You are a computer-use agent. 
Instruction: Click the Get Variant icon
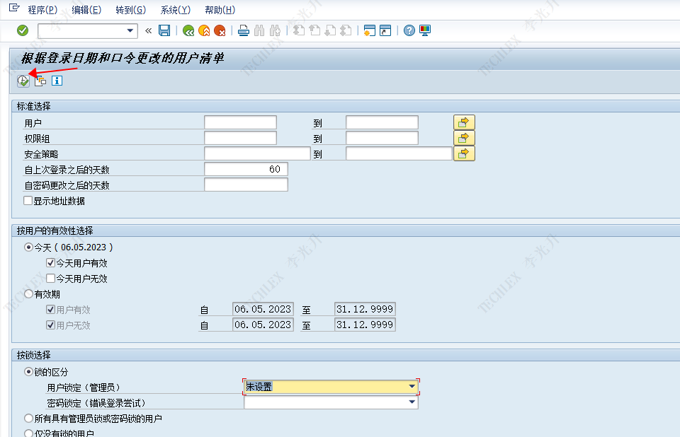point(40,81)
